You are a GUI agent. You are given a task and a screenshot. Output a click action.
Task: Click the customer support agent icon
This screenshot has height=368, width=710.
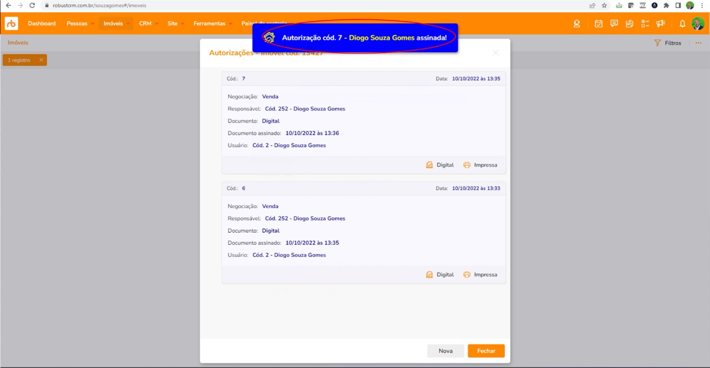577,23
